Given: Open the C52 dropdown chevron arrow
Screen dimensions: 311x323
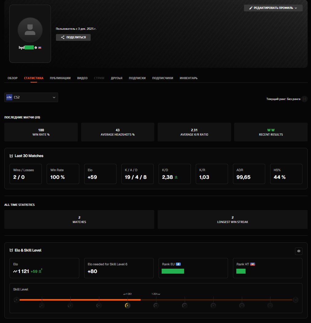Looking at the screenshot, I should [x=54, y=97].
